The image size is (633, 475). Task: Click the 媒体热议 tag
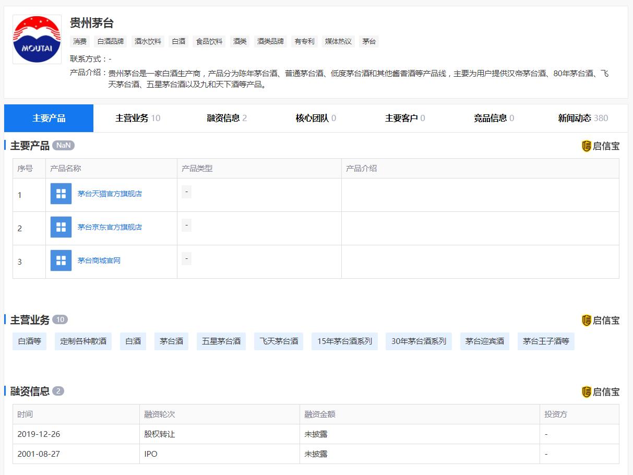[338, 41]
